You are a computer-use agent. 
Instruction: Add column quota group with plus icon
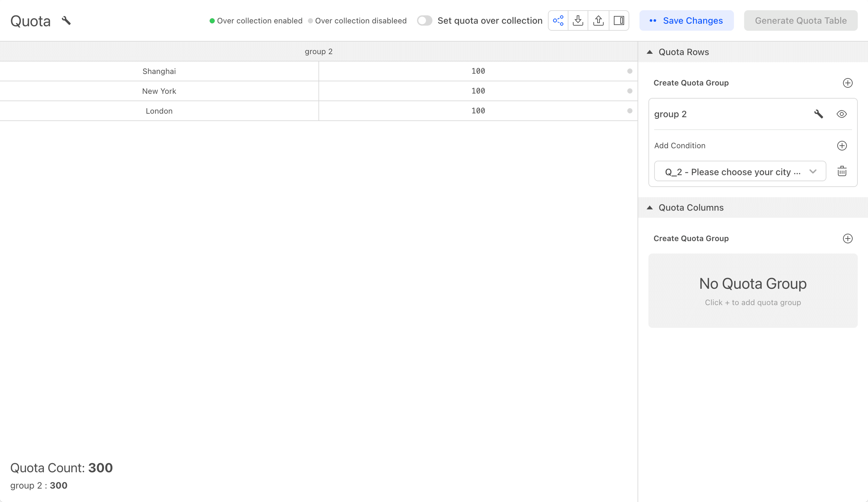pos(847,239)
